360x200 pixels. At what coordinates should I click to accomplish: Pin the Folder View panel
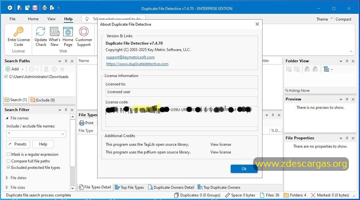tap(347, 61)
